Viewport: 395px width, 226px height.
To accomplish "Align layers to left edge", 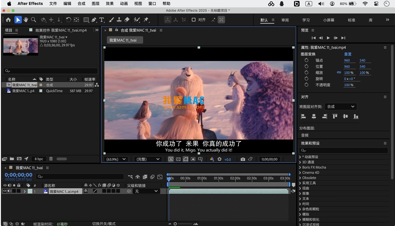I will coord(304,116).
